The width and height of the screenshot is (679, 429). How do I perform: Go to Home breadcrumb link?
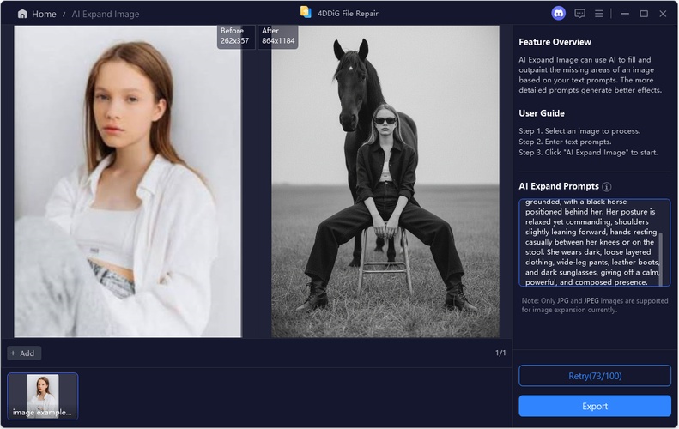point(44,14)
